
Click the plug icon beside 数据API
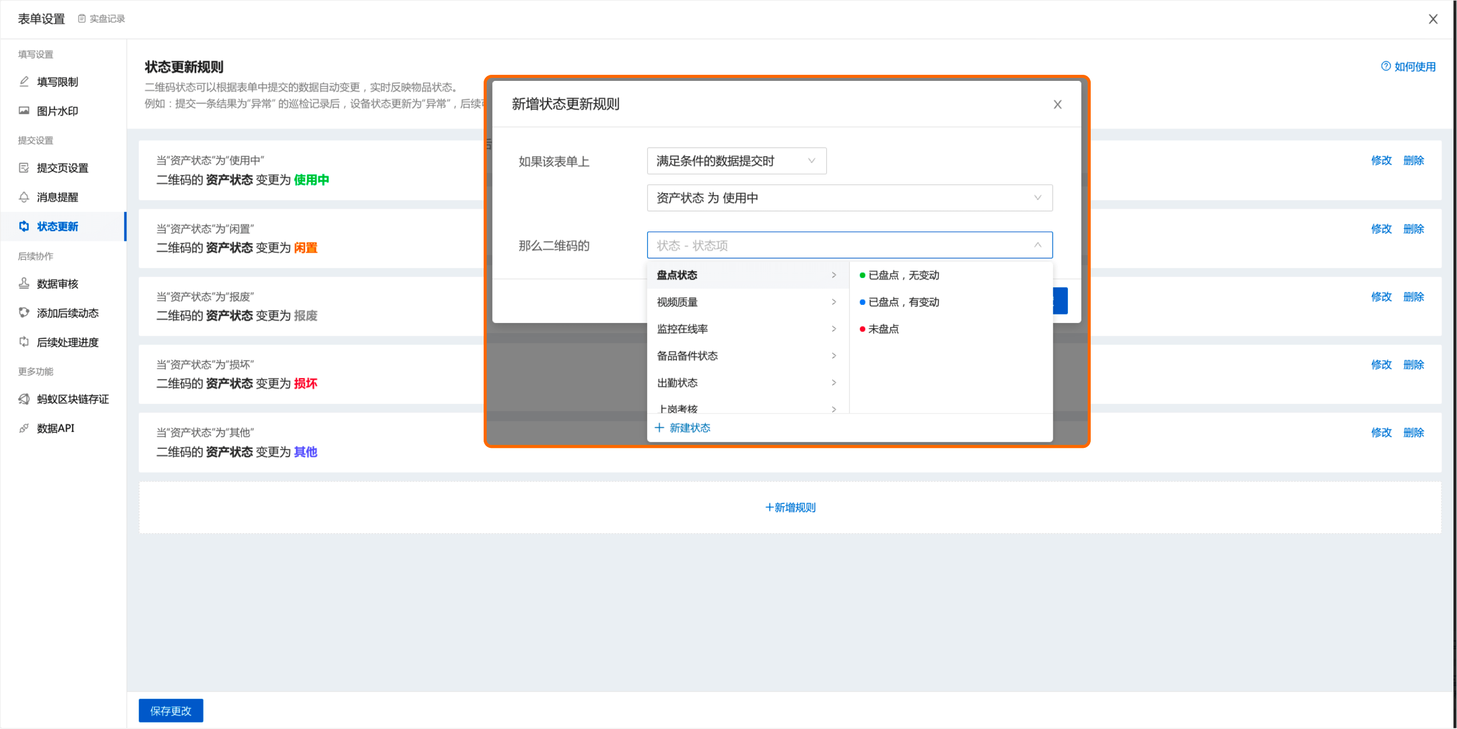coord(24,428)
